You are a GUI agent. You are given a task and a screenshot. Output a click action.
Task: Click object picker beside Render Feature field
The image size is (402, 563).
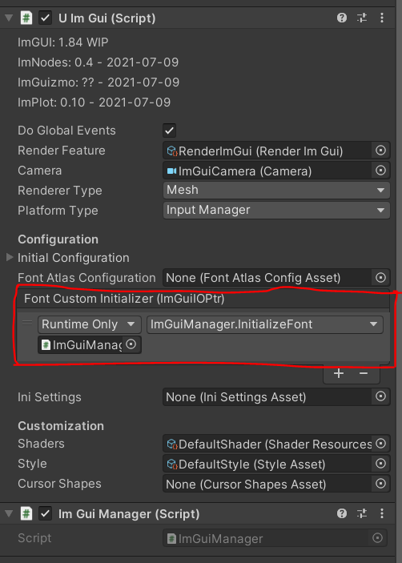(380, 151)
